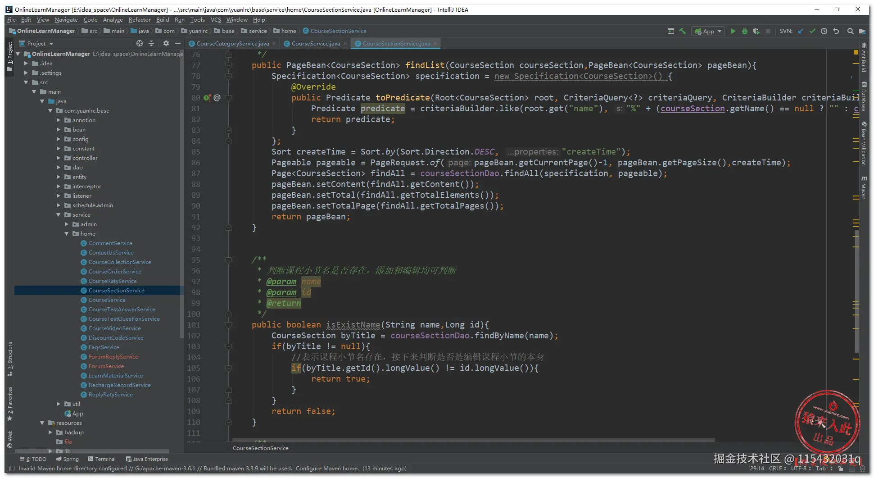The width and height of the screenshot is (874, 478).
Task: Open the Terminal tool window
Action: click(x=102, y=459)
